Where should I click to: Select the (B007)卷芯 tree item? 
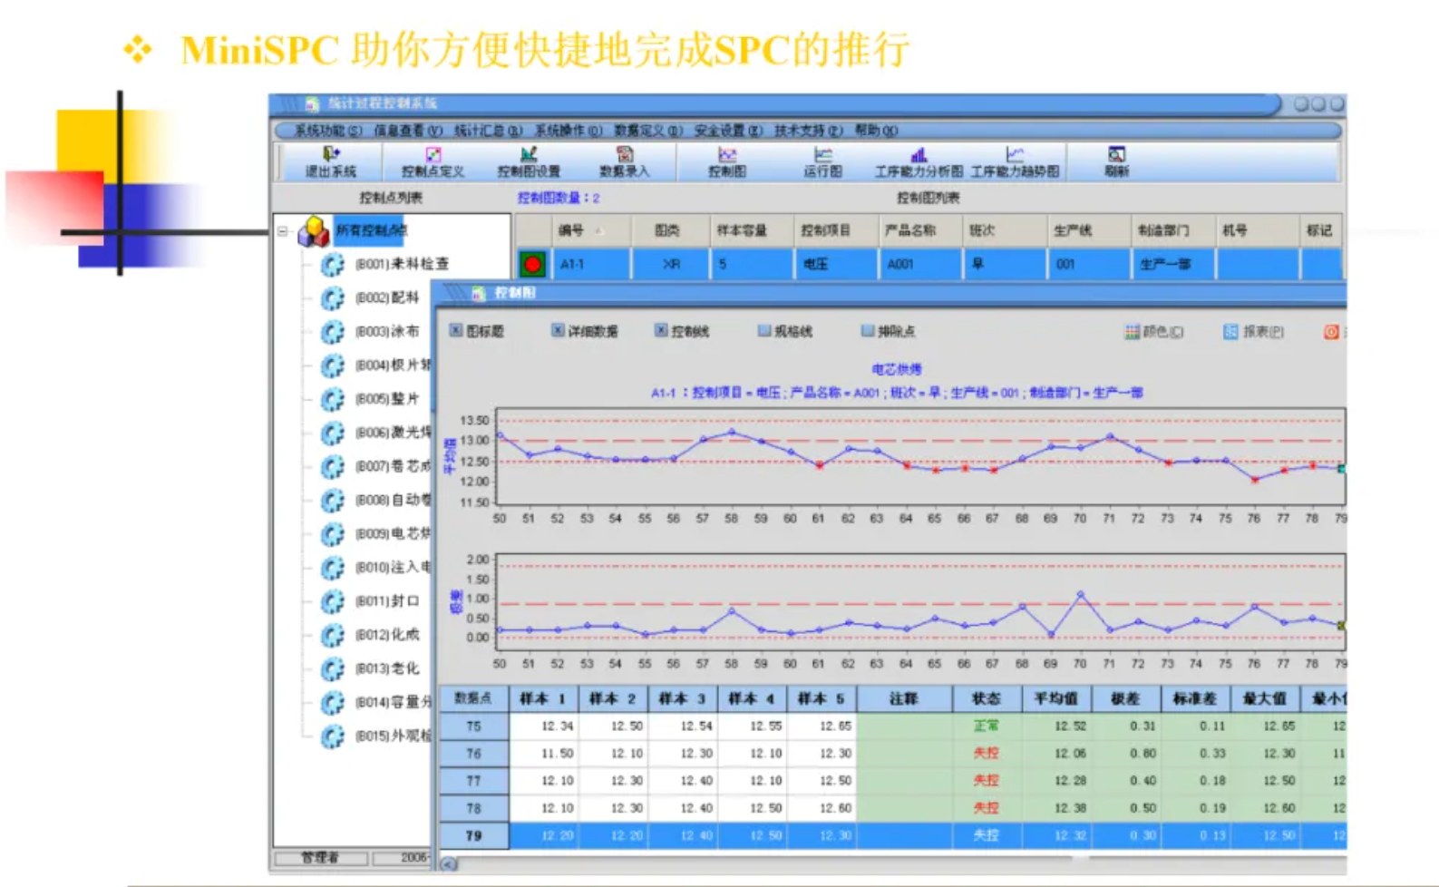[393, 466]
